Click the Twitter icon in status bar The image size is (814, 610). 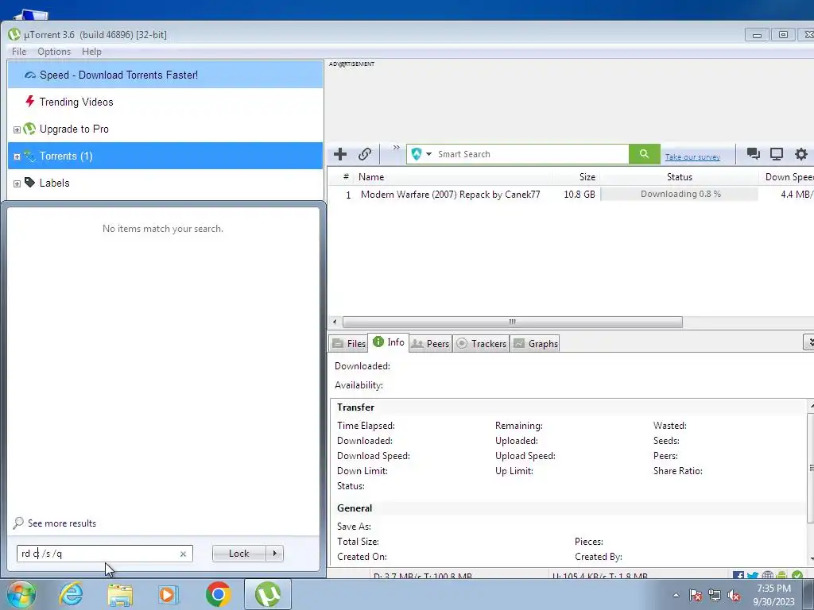click(753, 576)
